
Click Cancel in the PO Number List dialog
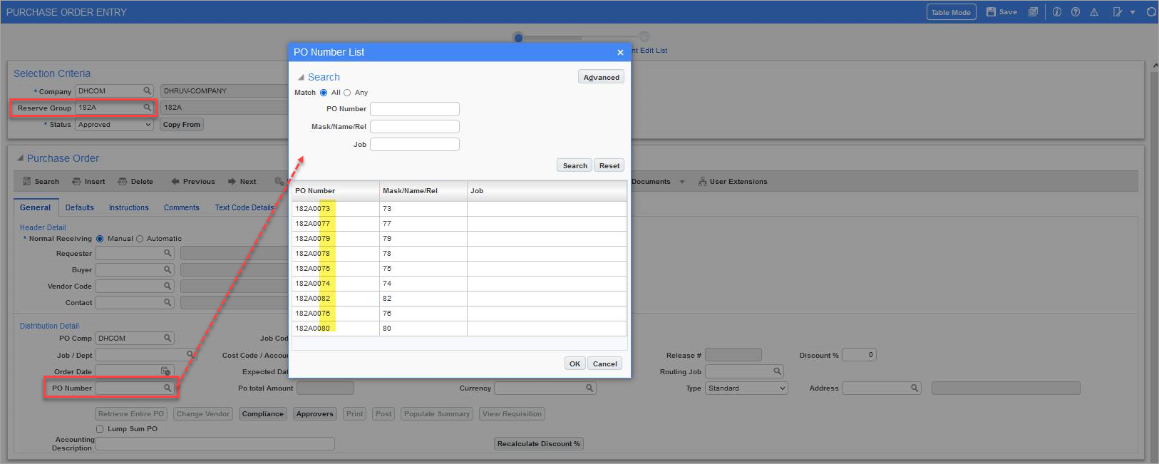pyautogui.click(x=605, y=364)
